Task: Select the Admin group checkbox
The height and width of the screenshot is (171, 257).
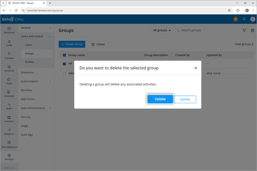Action: [x=64, y=73]
